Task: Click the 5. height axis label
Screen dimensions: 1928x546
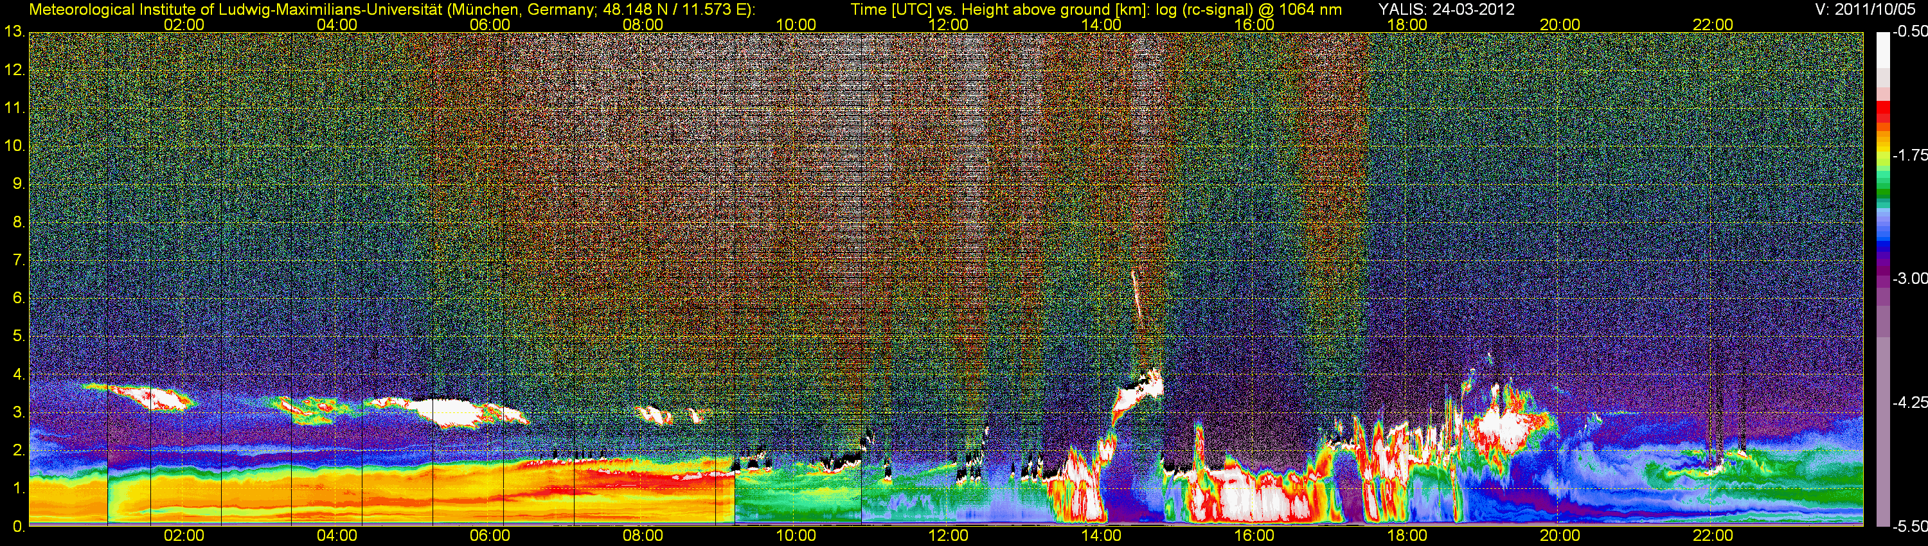Action: pos(19,337)
